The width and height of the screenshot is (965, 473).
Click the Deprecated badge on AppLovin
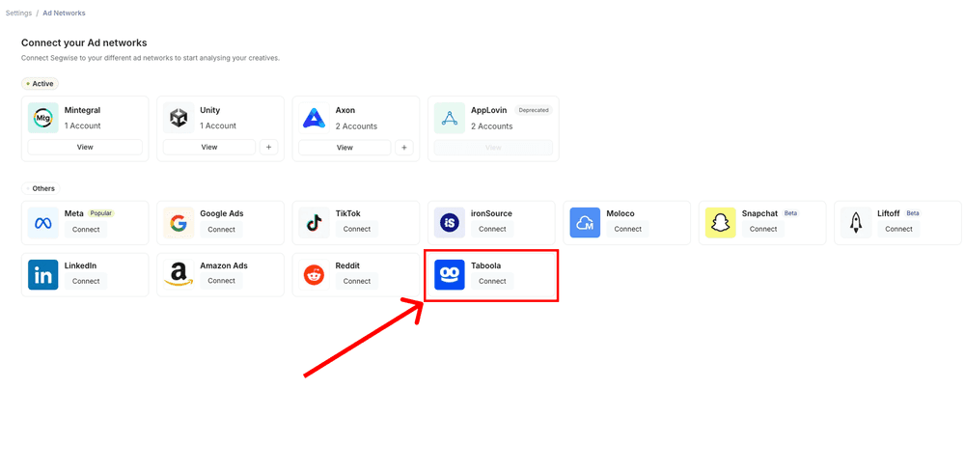[x=534, y=110]
